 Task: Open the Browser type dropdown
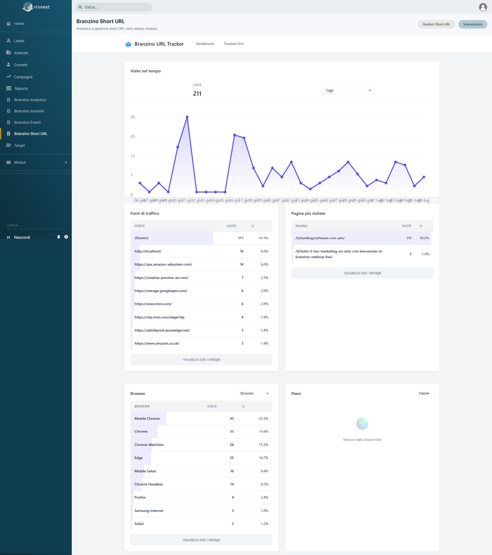(x=255, y=393)
